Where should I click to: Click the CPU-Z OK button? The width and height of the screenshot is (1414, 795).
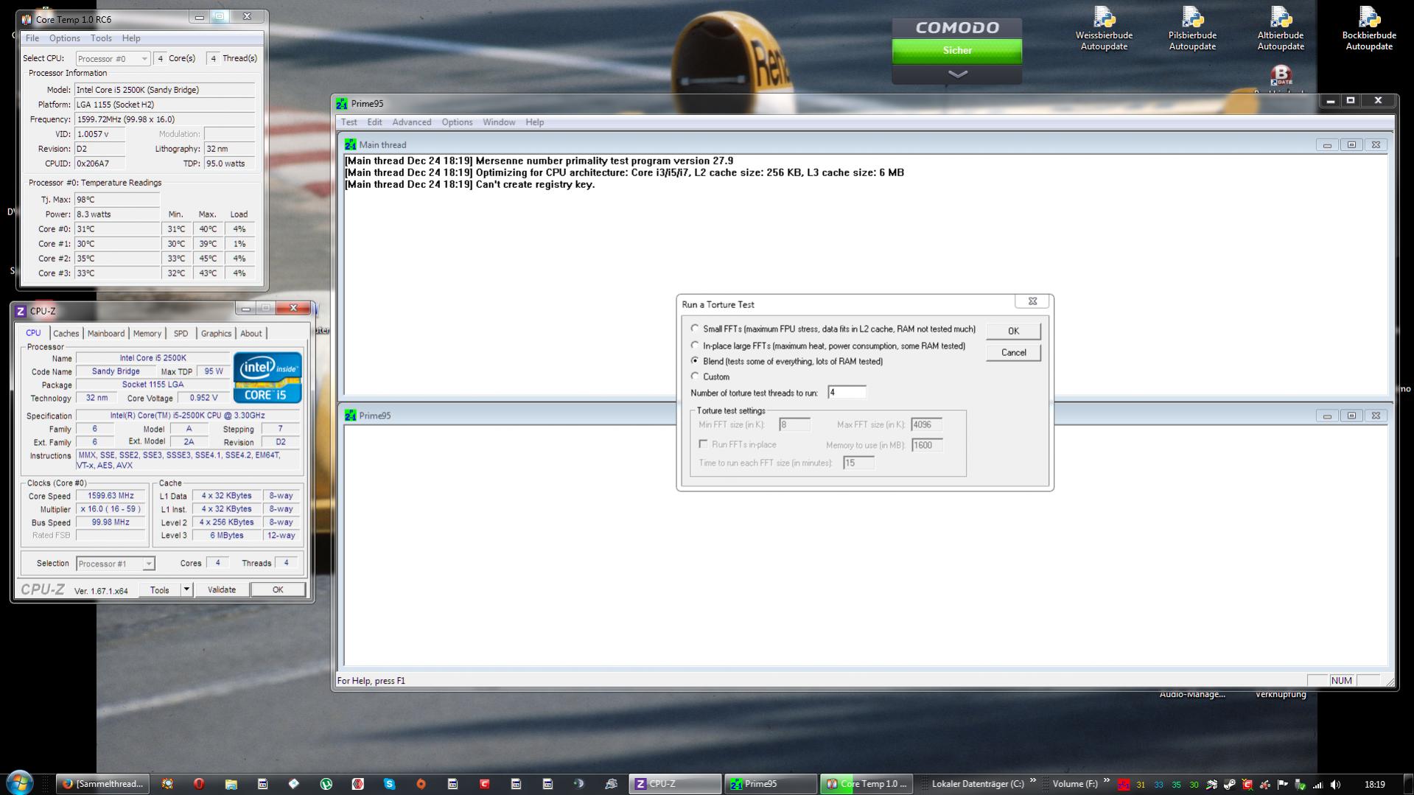pos(278,589)
